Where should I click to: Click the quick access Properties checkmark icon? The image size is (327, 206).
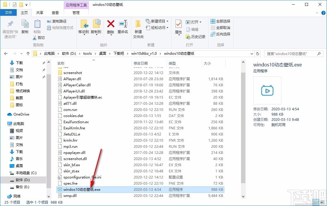click(15, 4)
